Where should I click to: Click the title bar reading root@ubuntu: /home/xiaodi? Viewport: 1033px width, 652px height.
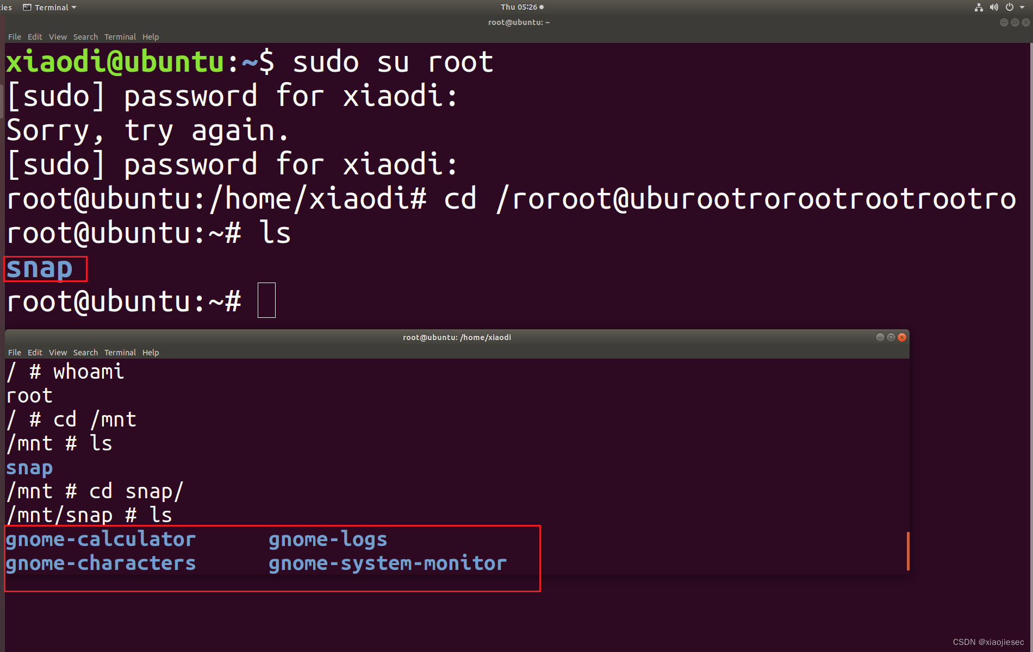tap(457, 337)
